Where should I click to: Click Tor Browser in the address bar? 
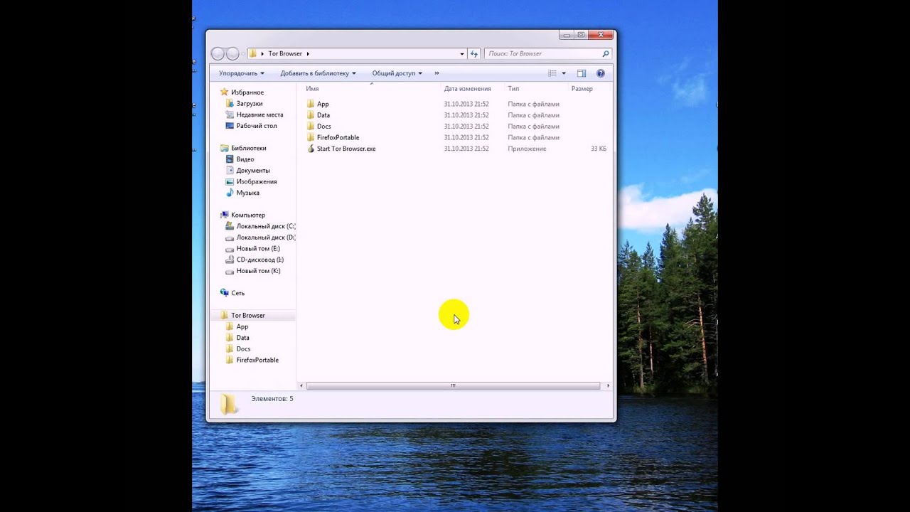coord(285,54)
